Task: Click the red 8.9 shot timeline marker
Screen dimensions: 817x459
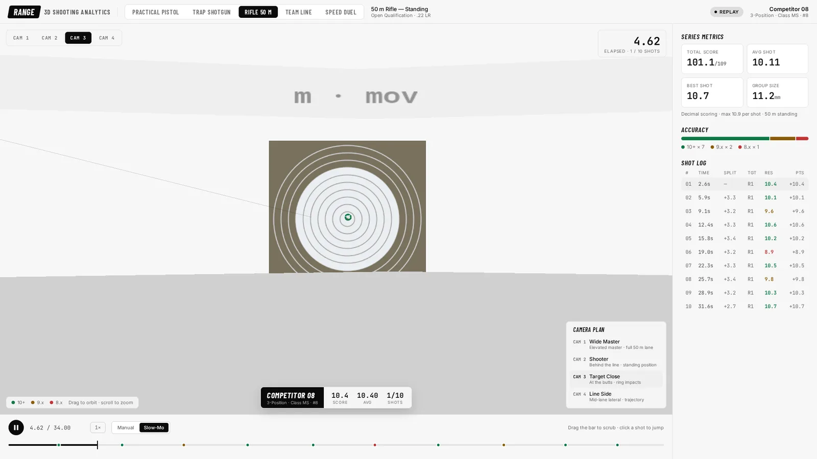Action: (x=375, y=445)
